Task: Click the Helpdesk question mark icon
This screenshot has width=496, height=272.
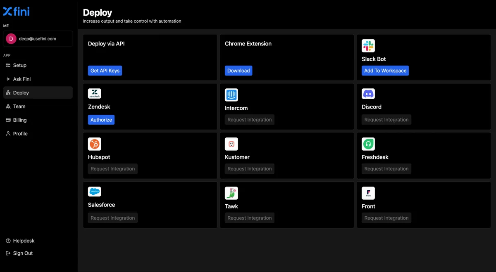Action: click(x=8, y=241)
